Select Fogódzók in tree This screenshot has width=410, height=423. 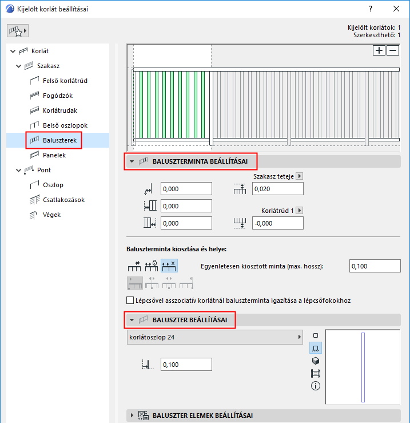point(58,96)
